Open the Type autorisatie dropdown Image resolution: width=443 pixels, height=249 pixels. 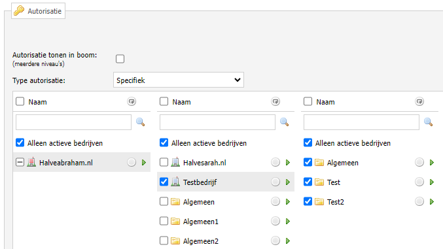[x=179, y=80]
